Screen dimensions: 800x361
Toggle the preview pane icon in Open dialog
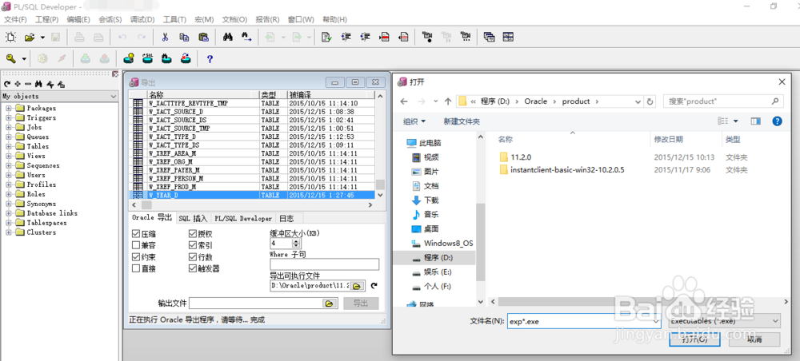coord(756,121)
